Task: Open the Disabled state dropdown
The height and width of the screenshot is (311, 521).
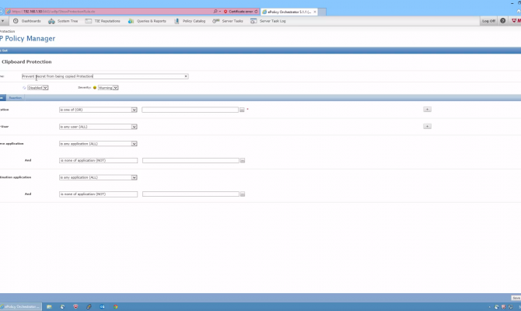Action: [37, 88]
